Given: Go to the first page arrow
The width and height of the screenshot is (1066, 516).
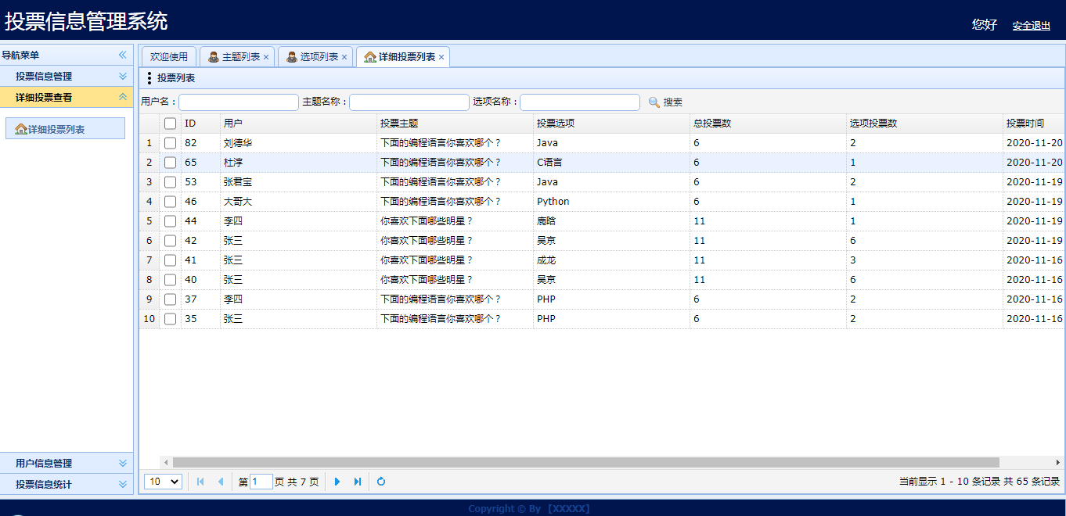Looking at the screenshot, I should [200, 482].
